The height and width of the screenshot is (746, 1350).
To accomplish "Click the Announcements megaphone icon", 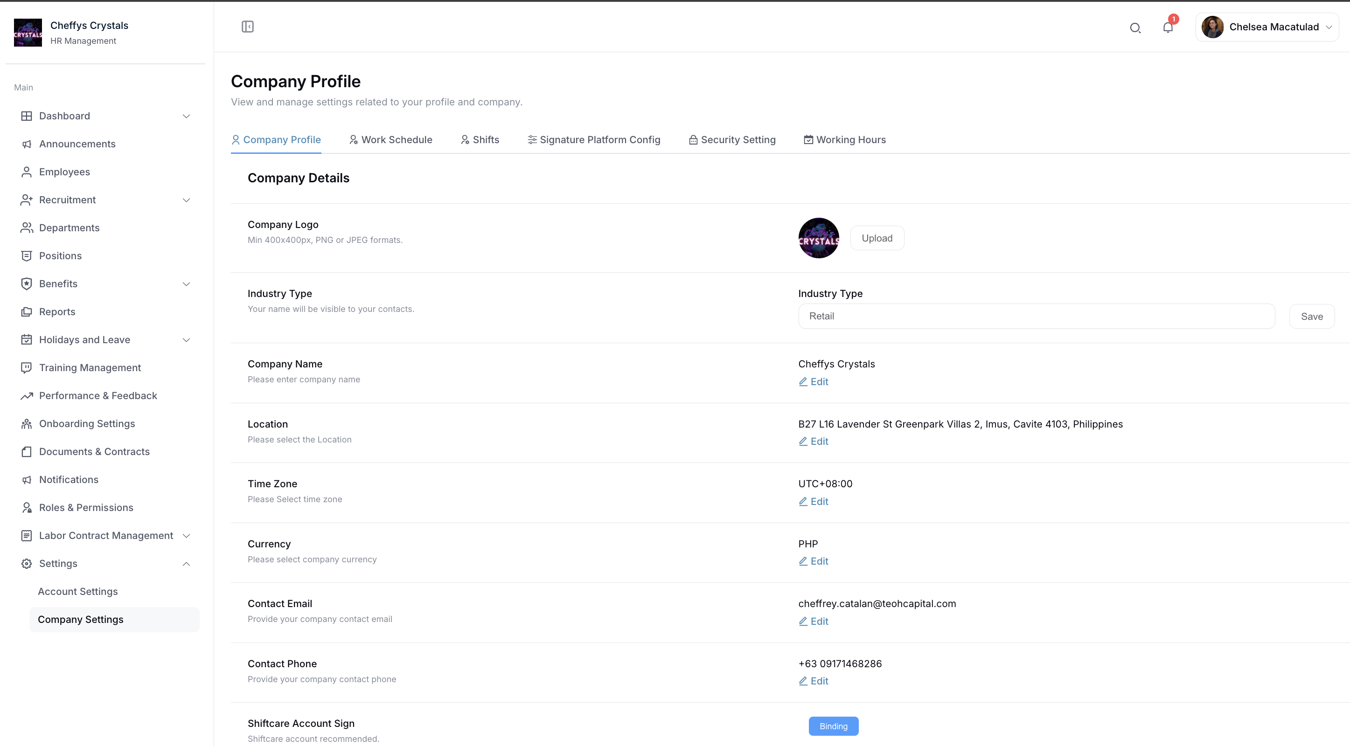I will [27, 144].
